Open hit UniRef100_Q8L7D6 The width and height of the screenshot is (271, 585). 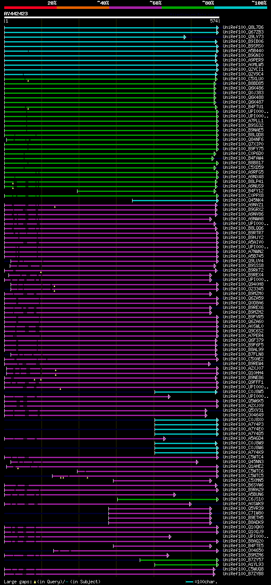(x=243, y=28)
